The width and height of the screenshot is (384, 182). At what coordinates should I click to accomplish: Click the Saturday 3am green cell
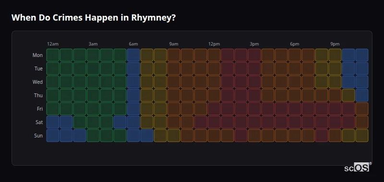pos(93,122)
